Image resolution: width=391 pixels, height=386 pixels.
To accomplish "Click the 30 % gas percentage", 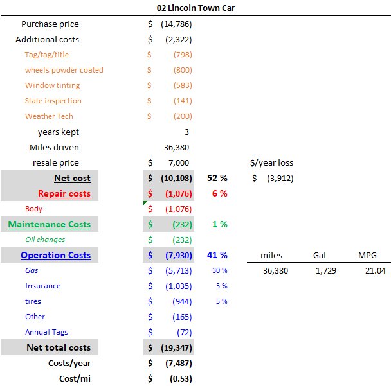I will tap(220, 270).
